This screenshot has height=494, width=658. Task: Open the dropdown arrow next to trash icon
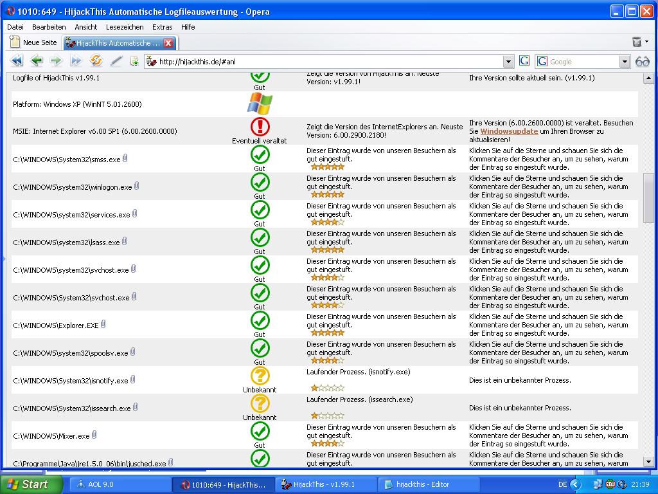pos(647,42)
